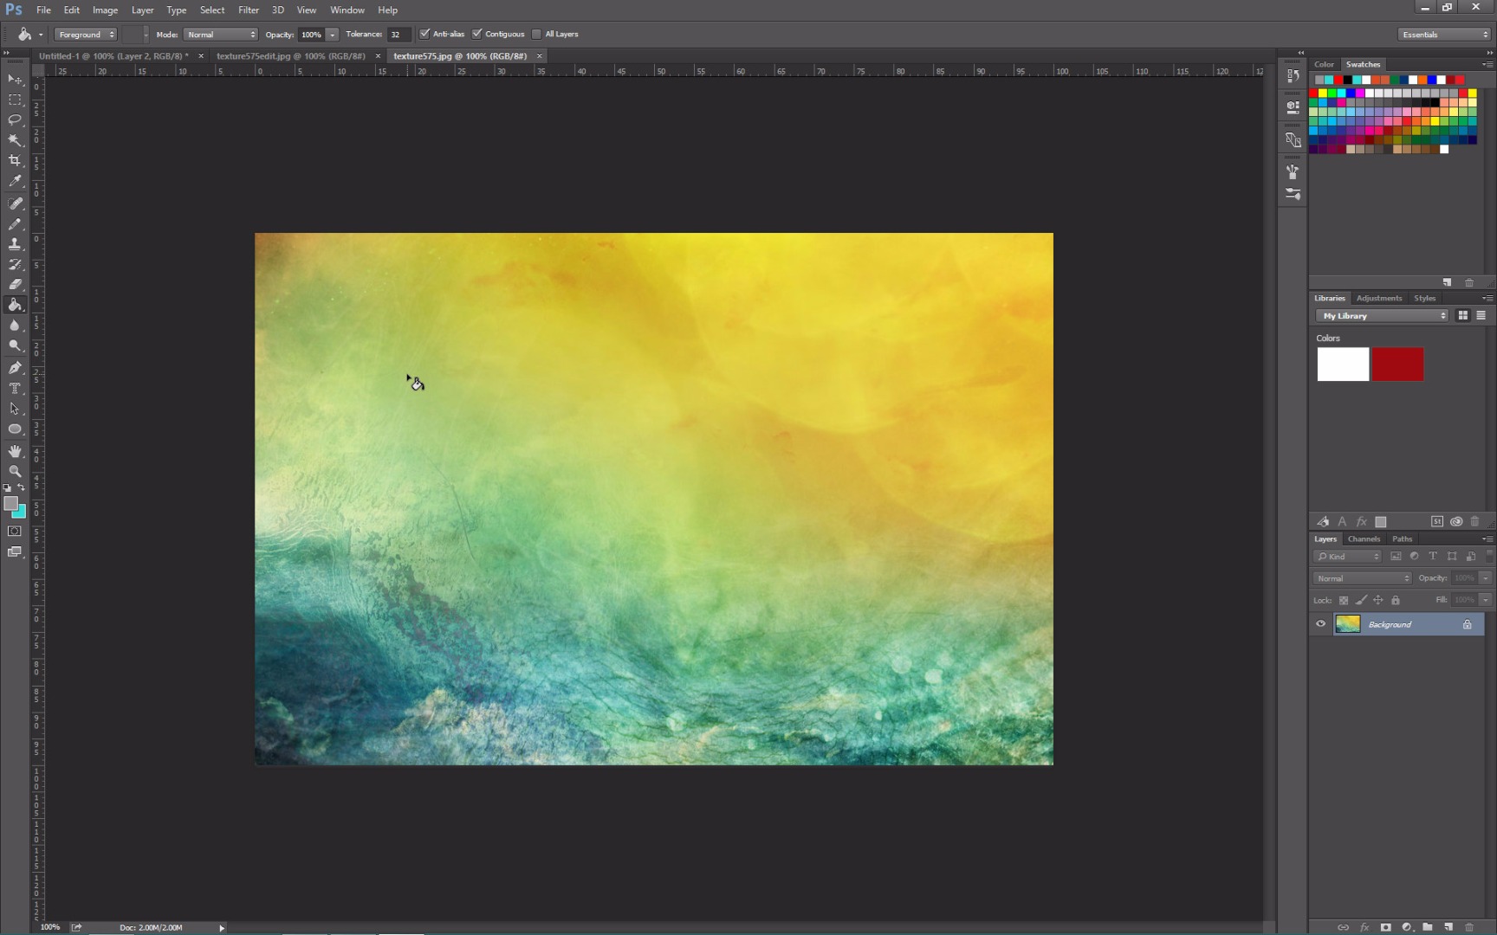Viewport: 1497px width, 935px height.
Task: Select the History Brush tool
Action: (15, 264)
